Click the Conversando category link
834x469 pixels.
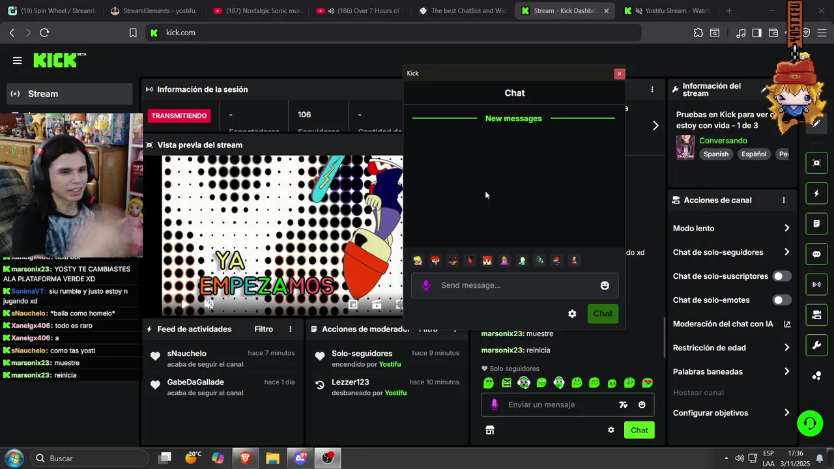click(723, 141)
